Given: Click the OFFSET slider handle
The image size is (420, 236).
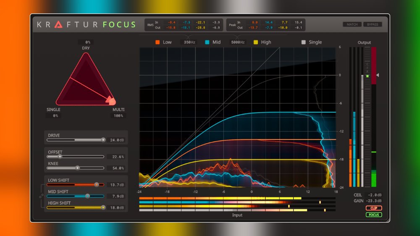Looking at the screenshot, I should 60,157.
